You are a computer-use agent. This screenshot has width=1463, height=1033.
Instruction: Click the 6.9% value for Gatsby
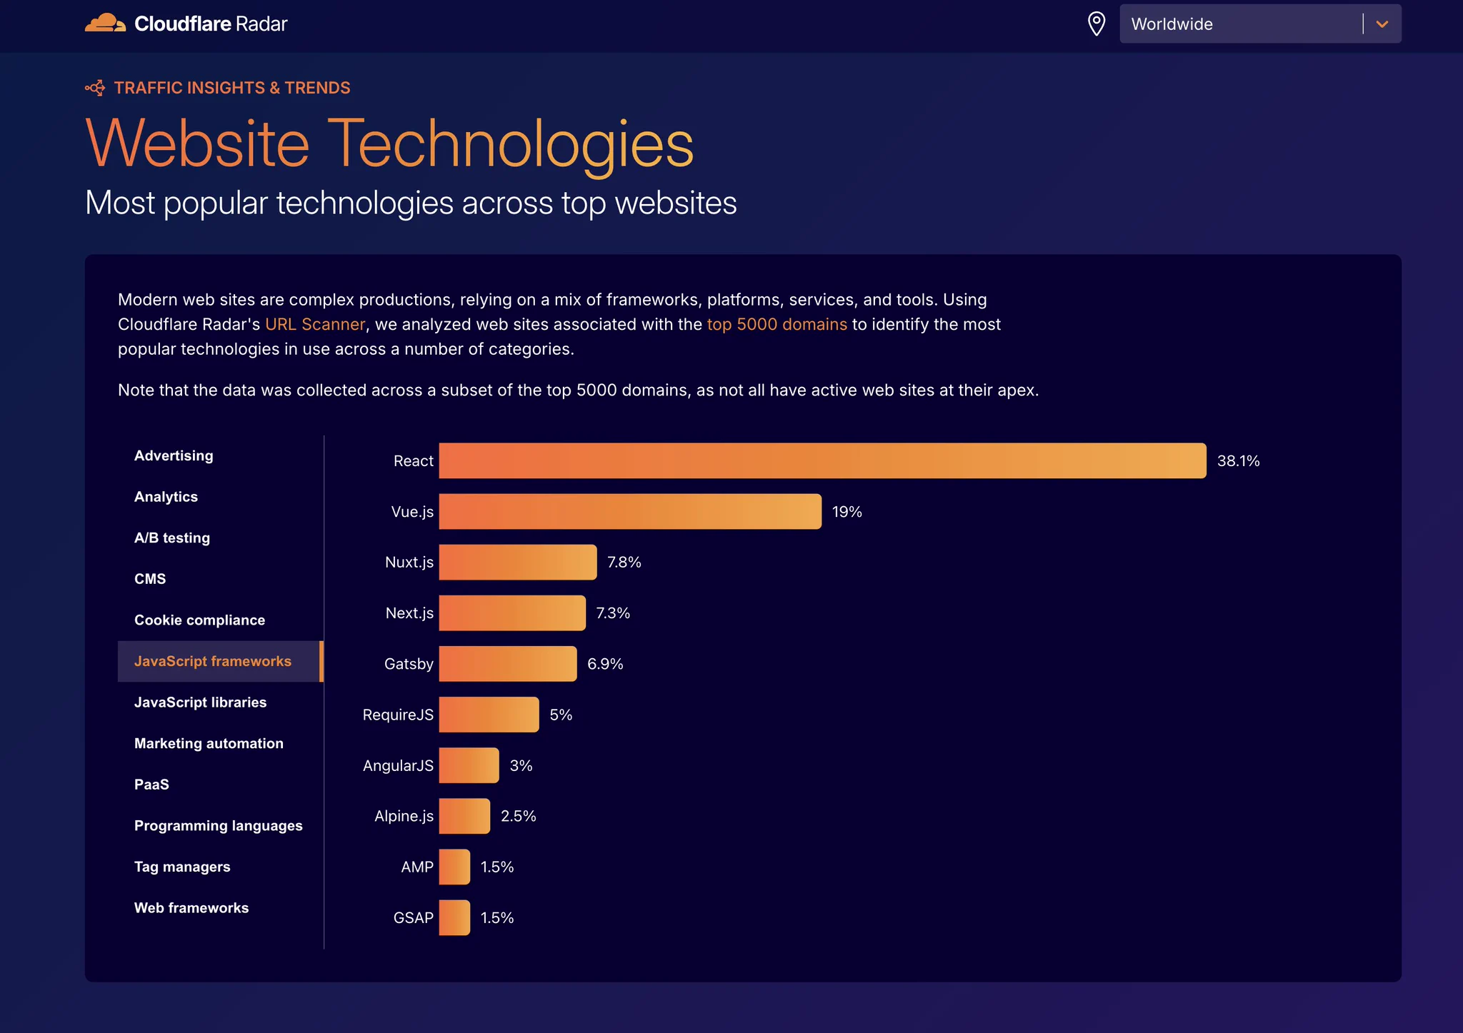[x=605, y=664]
